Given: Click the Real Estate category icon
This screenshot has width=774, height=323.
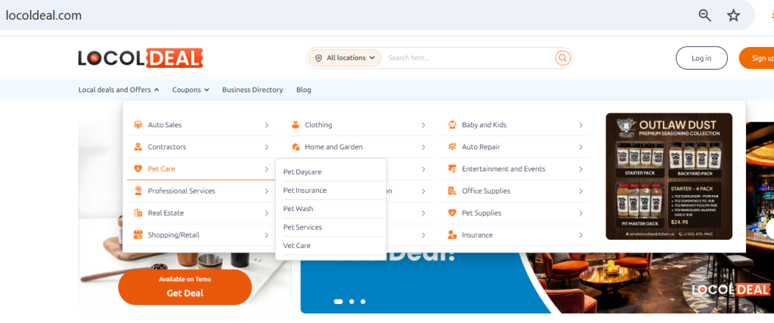Looking at the screenshot, I should click(x=138, y=213).
